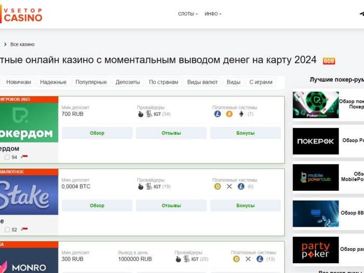Click the bomb provider icon in MONRO row
Viewport: 364px width, 273px height.
click(x=178, y=259)
